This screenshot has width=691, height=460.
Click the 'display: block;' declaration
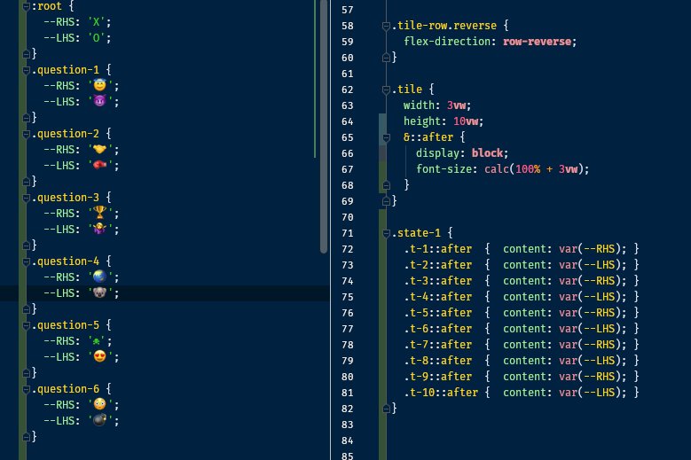coord(462,153)
